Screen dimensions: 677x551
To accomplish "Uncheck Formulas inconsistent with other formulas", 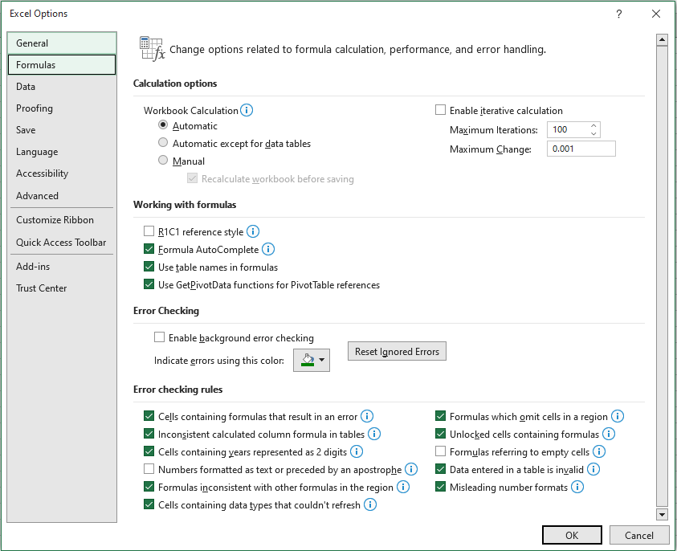I will click(149, 487).
